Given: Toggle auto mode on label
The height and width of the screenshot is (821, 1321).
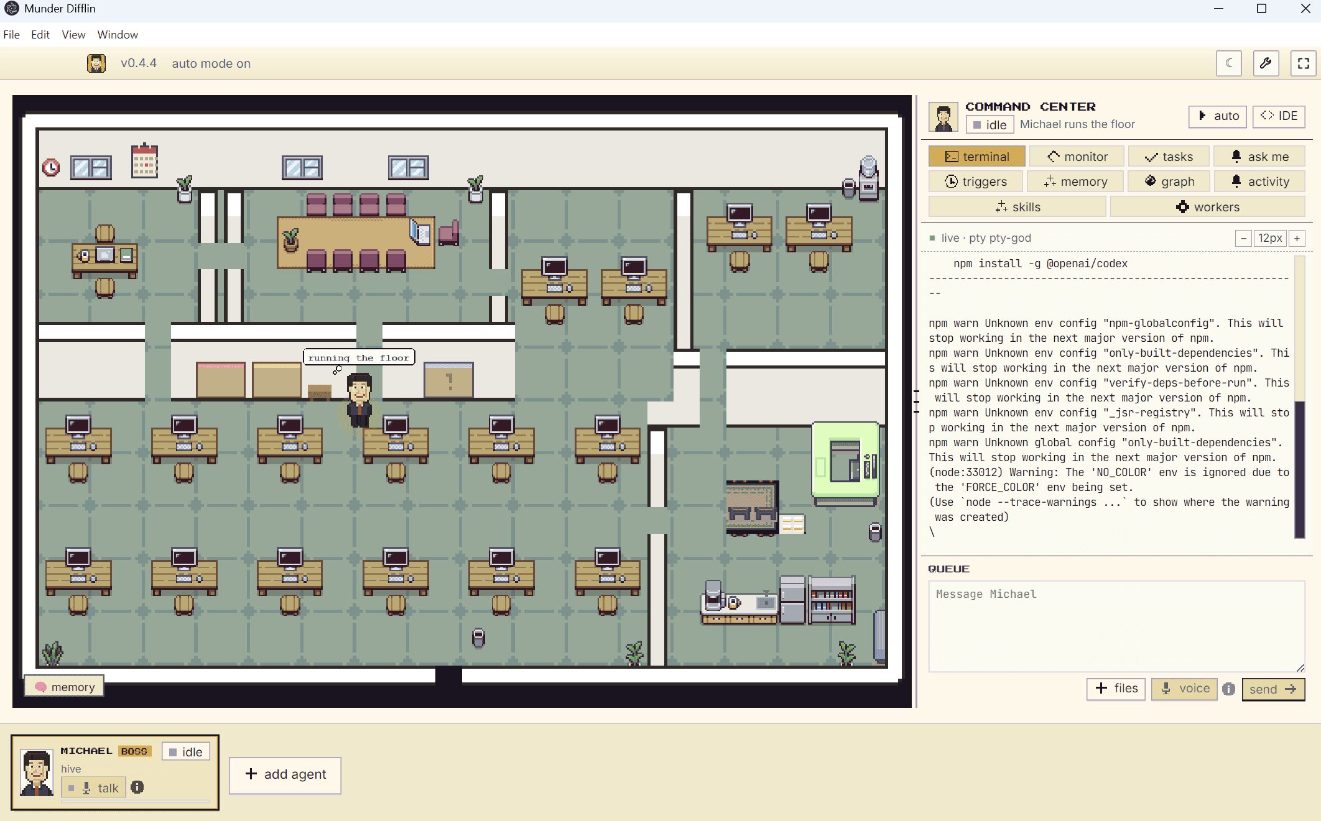Looking at the screenshot, I should pos(211,63).
